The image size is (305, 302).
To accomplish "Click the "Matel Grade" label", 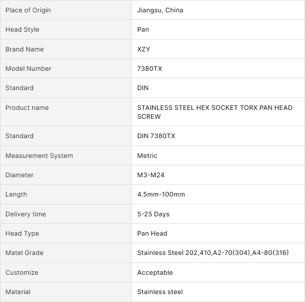I will [24, 253].
